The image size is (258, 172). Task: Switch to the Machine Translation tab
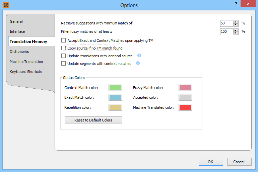coord(26,62)
